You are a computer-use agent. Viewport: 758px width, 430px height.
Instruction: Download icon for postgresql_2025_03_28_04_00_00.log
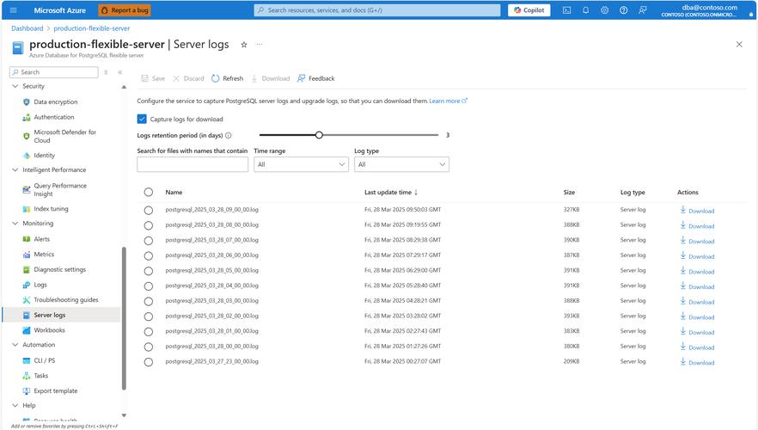click(683, 286)
